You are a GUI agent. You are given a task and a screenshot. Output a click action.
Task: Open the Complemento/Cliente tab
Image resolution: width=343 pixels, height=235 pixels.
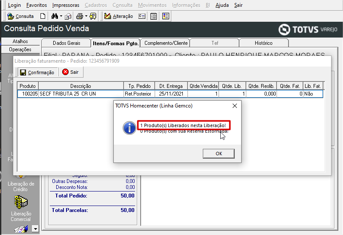[166, 43]
